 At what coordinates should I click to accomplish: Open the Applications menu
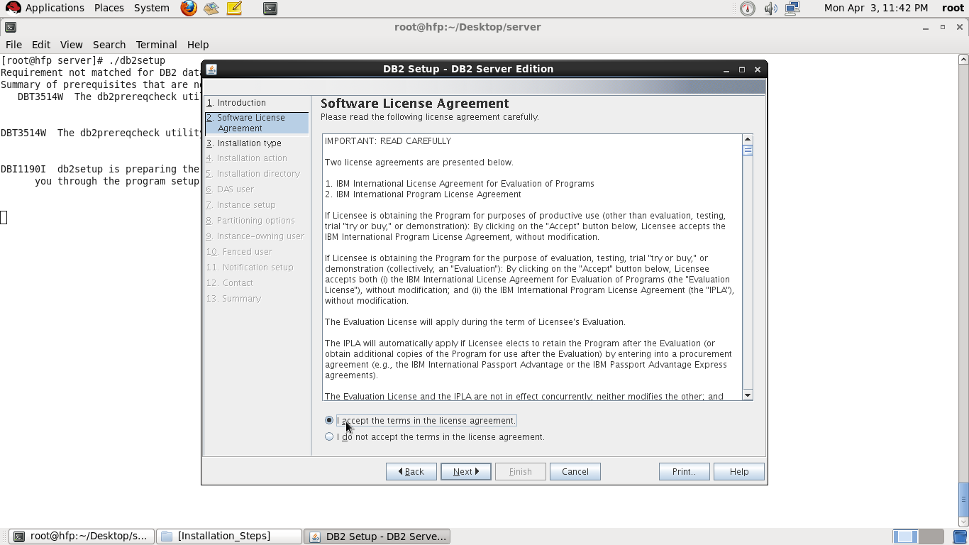55,8
